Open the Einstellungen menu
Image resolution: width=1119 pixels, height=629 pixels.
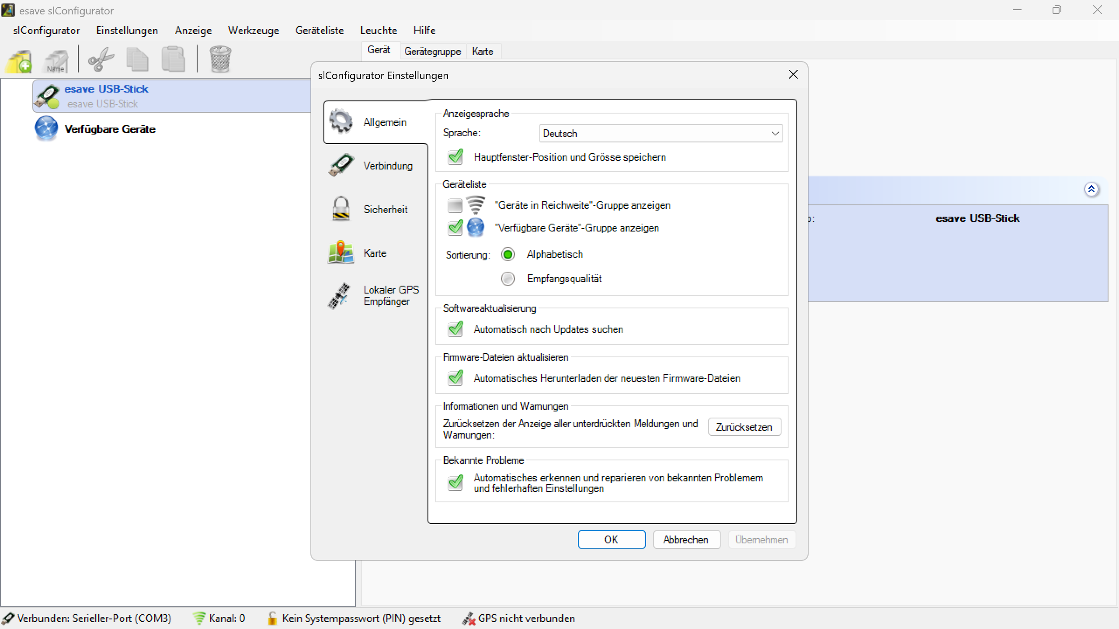127,31
